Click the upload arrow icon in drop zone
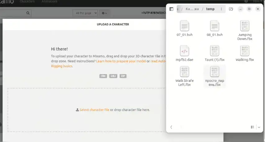265x142 pixels. point(77,110)
